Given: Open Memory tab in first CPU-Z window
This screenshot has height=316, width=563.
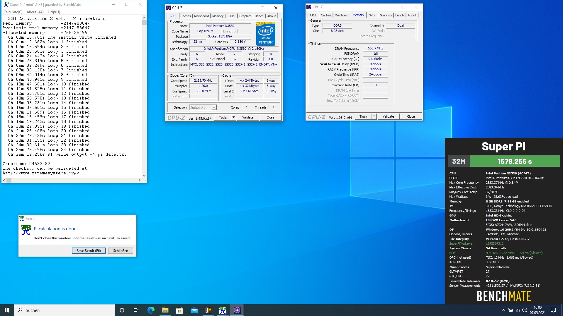Looking at the screenshot, I should (218, 16).
